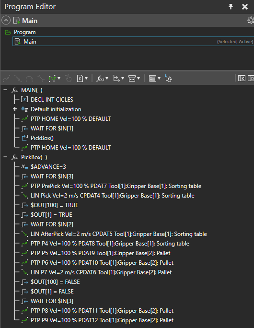Viewport: 254px width, 328px height.
Task: Click the blue arrow shapes toolbar icon
Action: tap(168, 79)
